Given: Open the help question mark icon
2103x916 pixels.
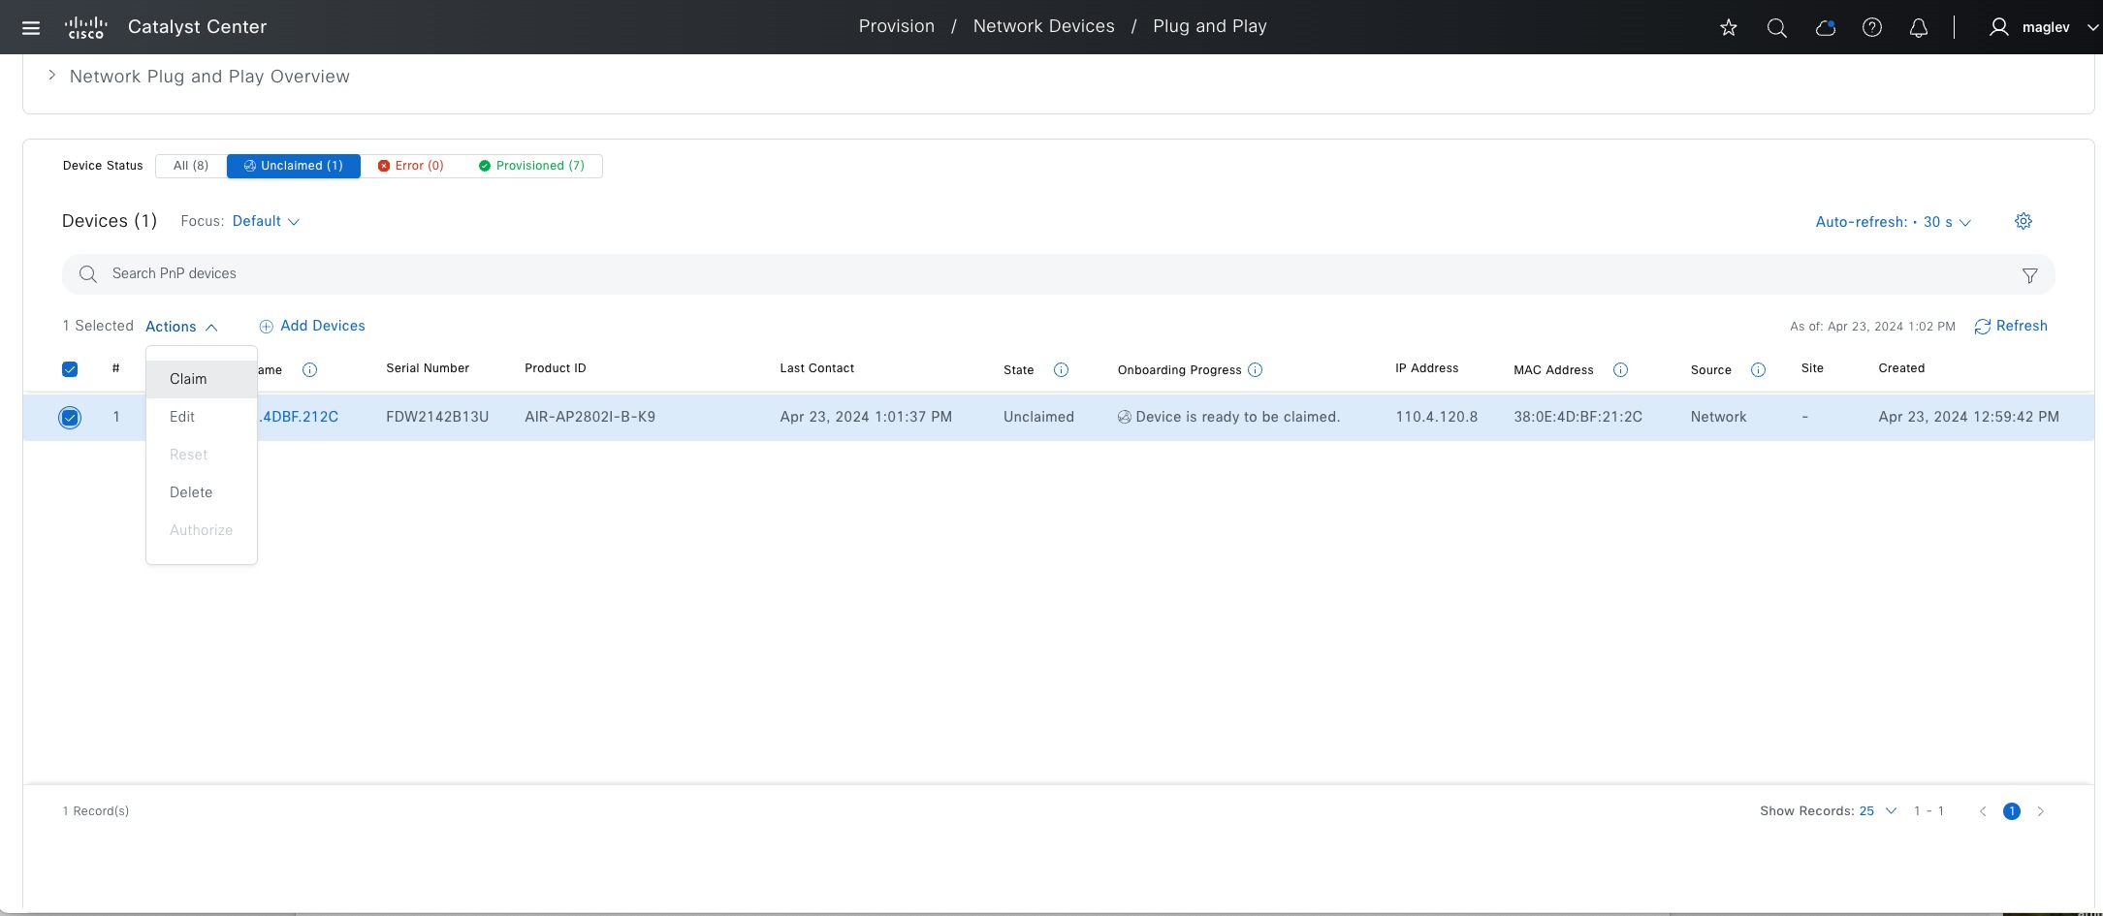Looking at the screenshot, I should 1871,28.
